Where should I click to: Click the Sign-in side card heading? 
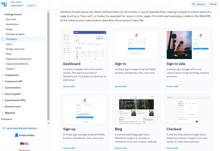176,64
